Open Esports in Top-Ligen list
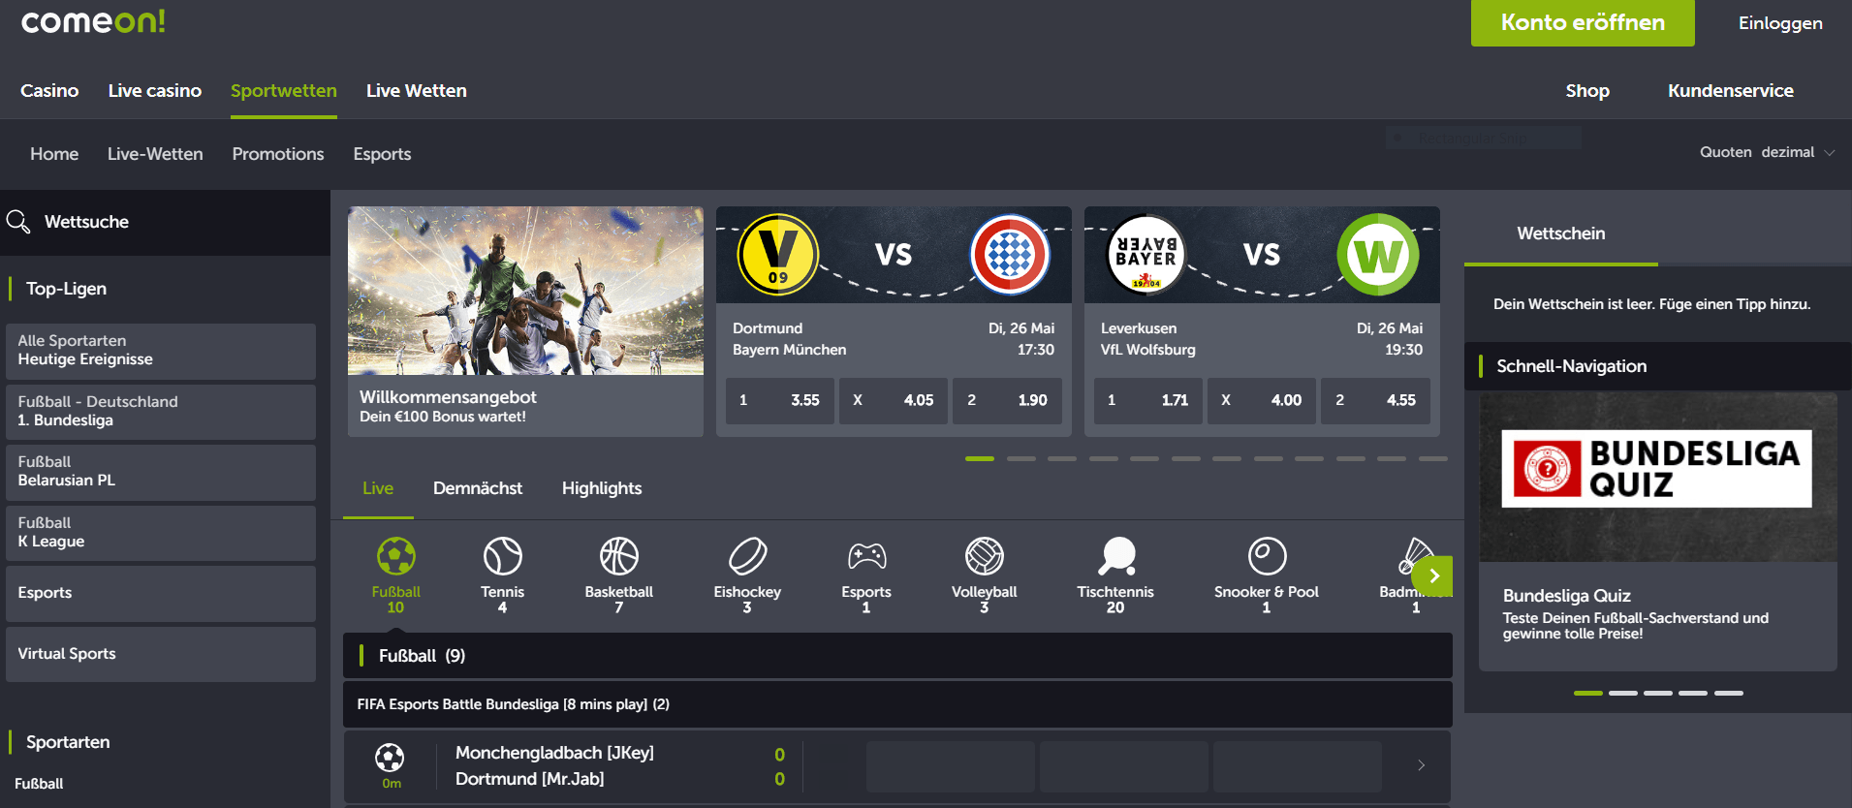Screen dimensions: 1852x808 (x=161, y=593)
